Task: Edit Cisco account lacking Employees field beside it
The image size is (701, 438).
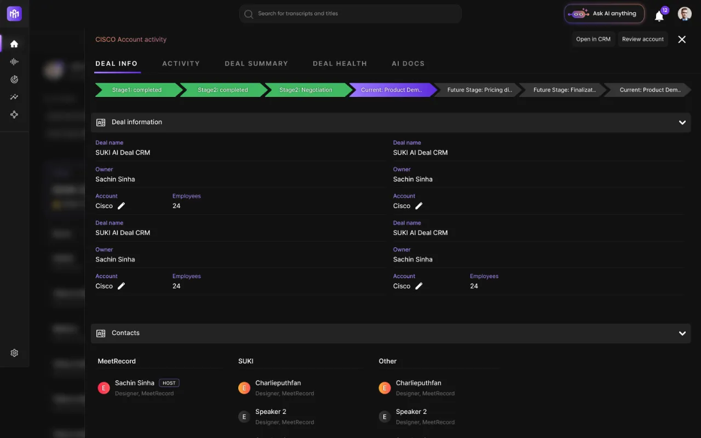Action: click(419, 206)
